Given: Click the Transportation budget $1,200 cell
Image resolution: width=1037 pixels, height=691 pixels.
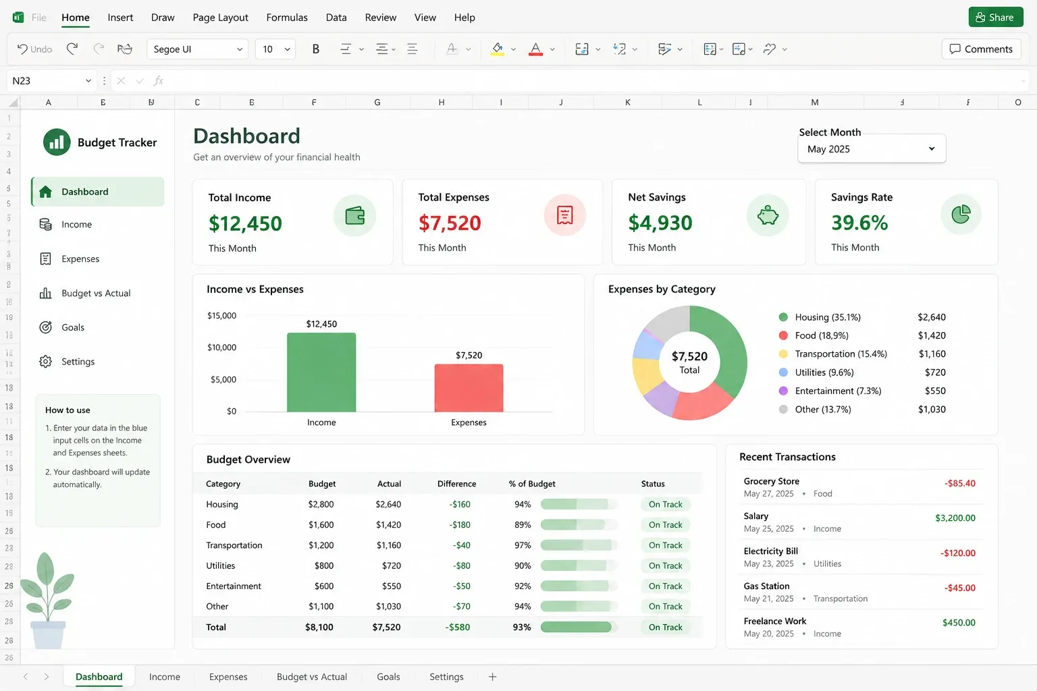Looking at the screenshot, I should tap(321, 545).
